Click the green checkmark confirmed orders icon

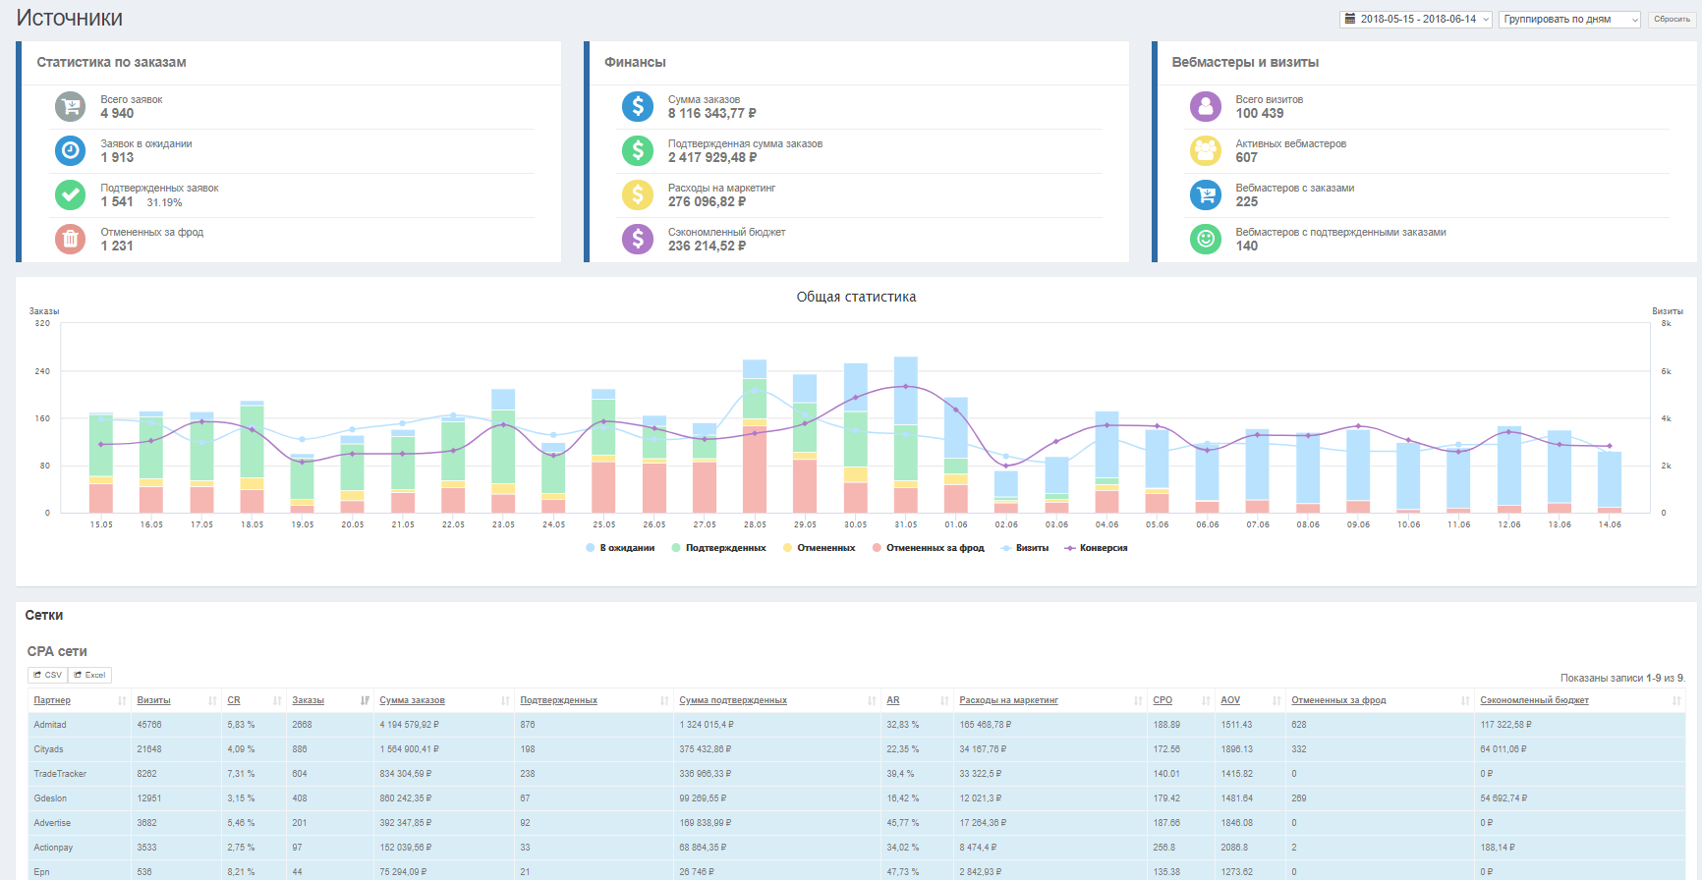[70, 194]
